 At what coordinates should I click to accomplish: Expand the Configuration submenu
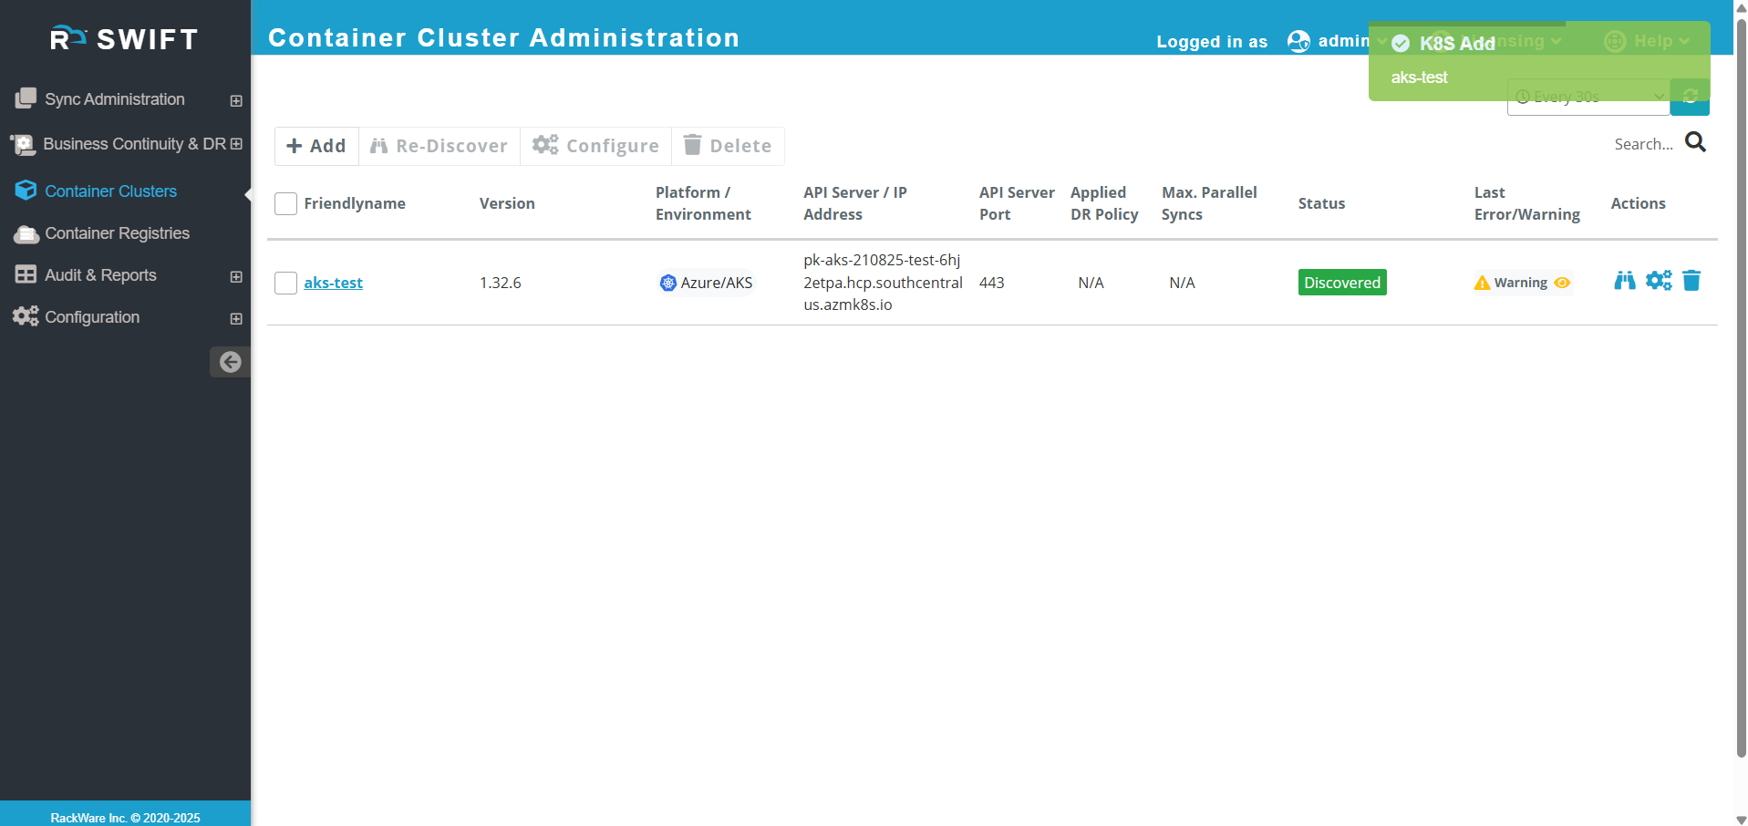coord(236,318)
